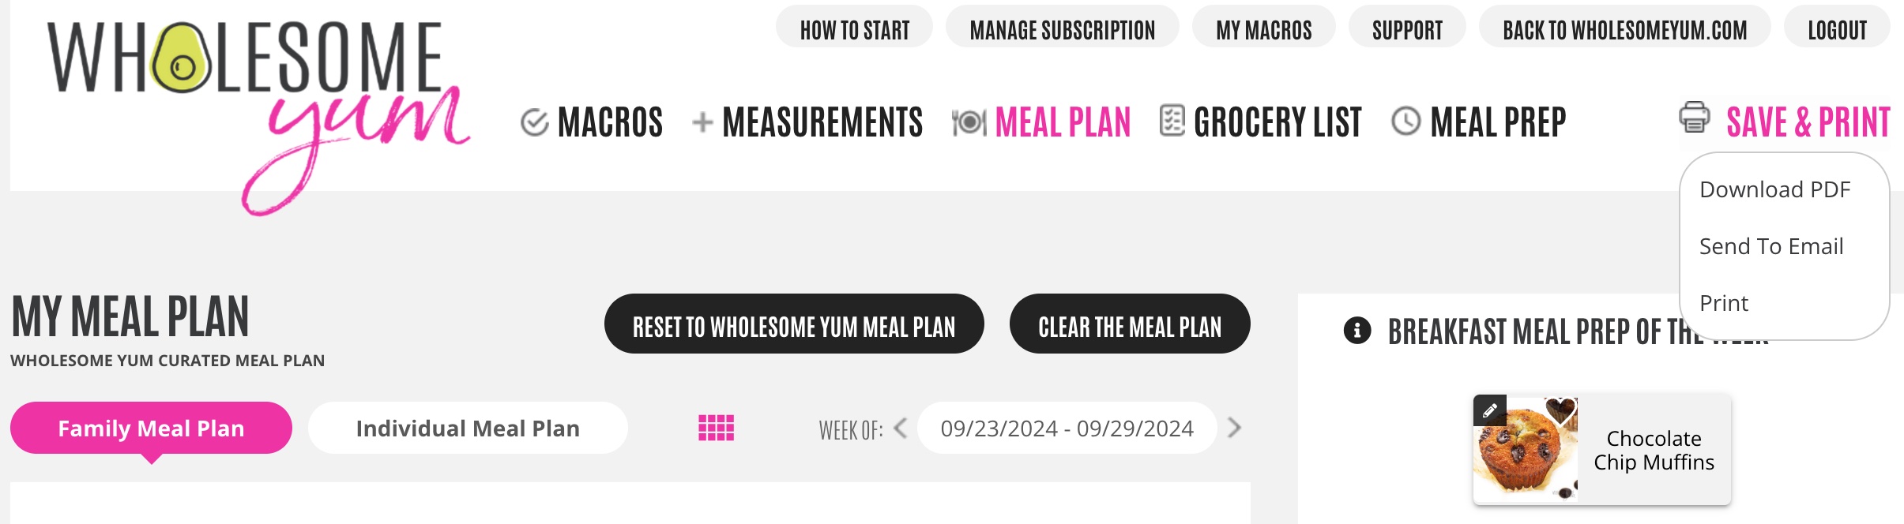
Task: Open the pink calendar grid view icon
Action: (717, 428)
